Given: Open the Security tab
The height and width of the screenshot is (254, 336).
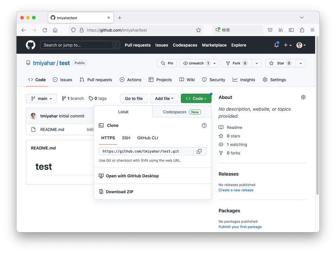Looking at the screenshot, I should click(x=214, y=80).
